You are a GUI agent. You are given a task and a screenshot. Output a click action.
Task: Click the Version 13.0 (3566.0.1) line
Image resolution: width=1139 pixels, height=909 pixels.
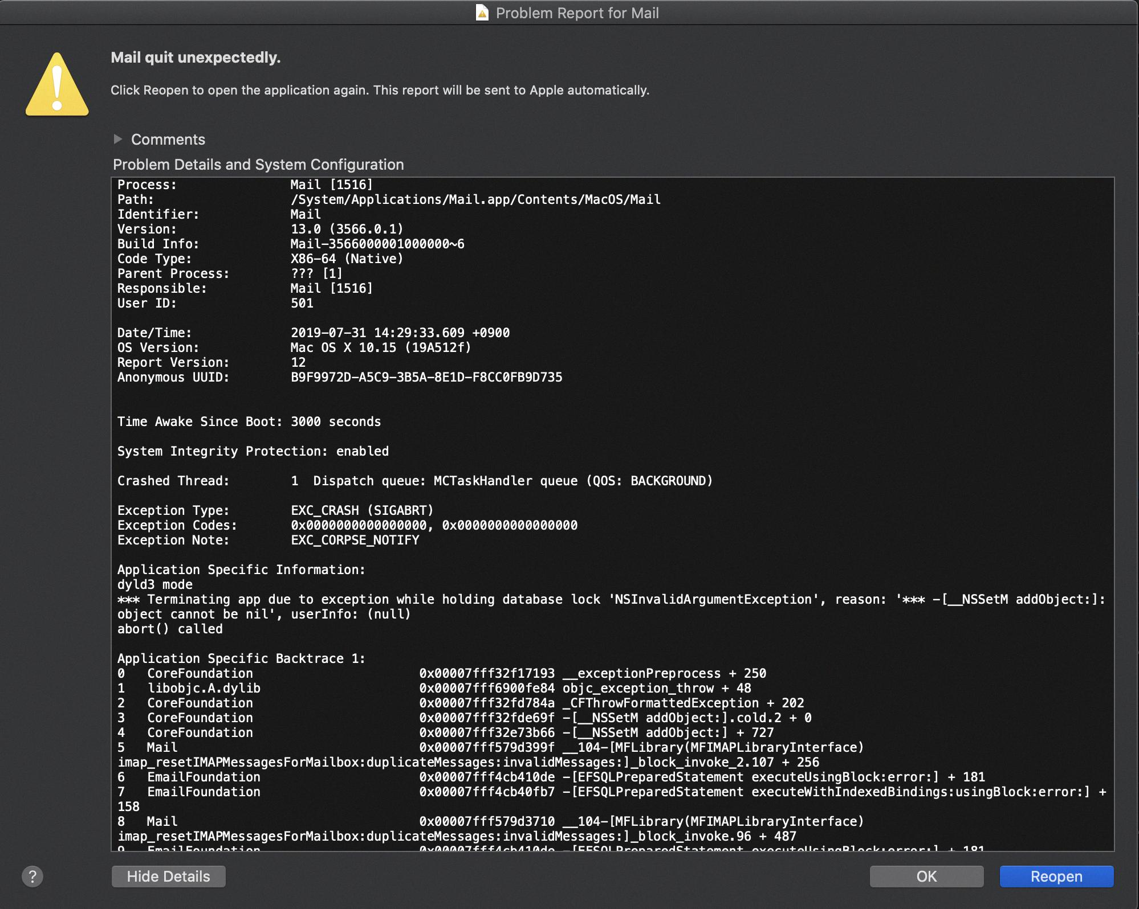[347, 229]
